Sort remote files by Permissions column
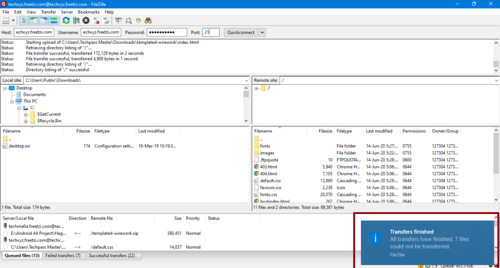 tap(414, 131)
